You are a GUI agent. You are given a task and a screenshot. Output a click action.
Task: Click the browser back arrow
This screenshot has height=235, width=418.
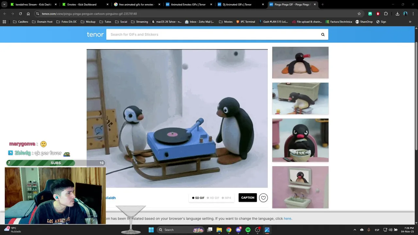coord(5,14)
